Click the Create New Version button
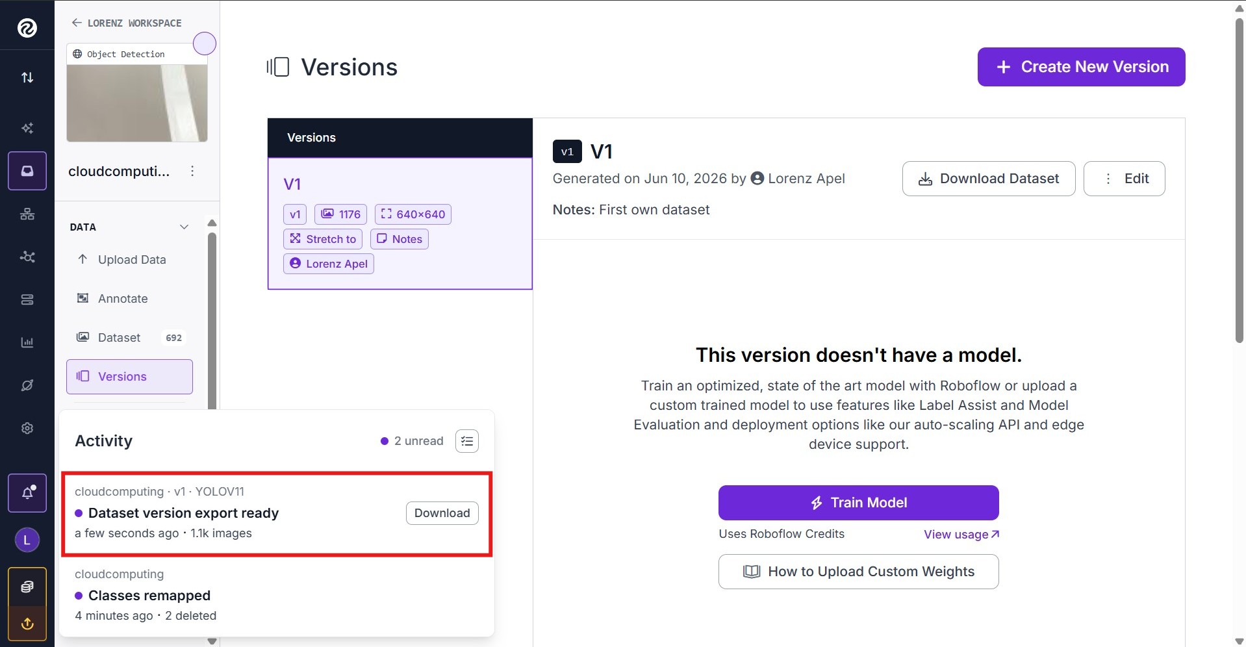Screen dimensions: 1246x647 1082,67
